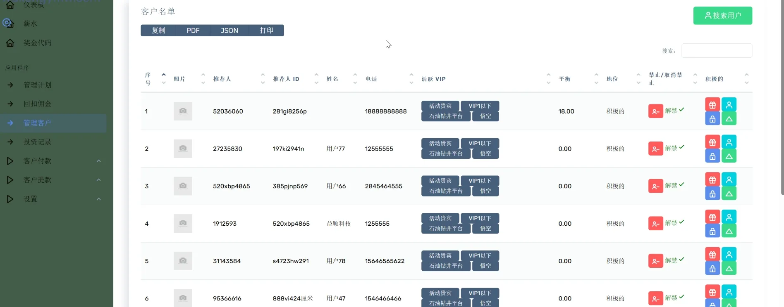Export the customer list as PDF
The width and height of the screenshot is (784, 307).
click(x=193, y=31)
